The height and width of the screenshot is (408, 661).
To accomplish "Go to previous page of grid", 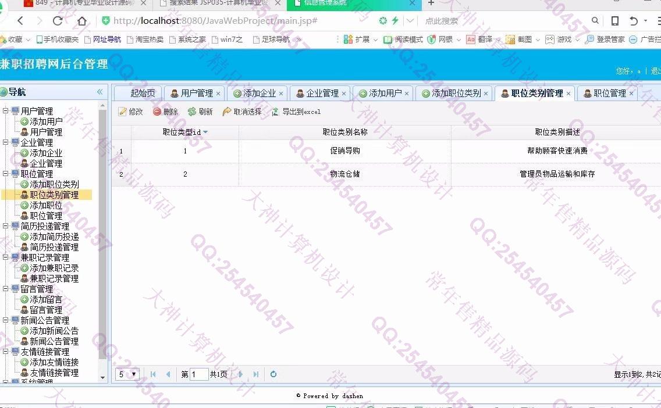I will pos(168,374).
